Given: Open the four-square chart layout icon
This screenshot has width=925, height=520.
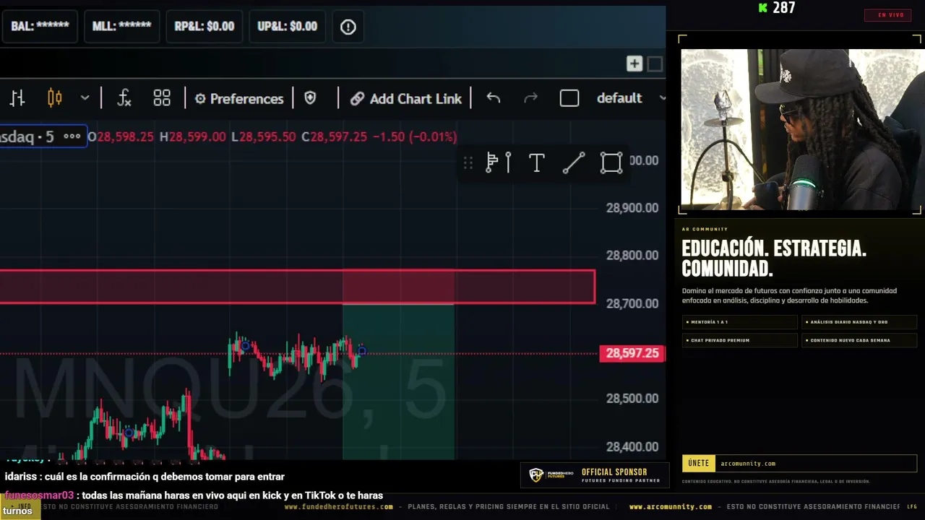Looking at the screenshot, I should point(162,98).
